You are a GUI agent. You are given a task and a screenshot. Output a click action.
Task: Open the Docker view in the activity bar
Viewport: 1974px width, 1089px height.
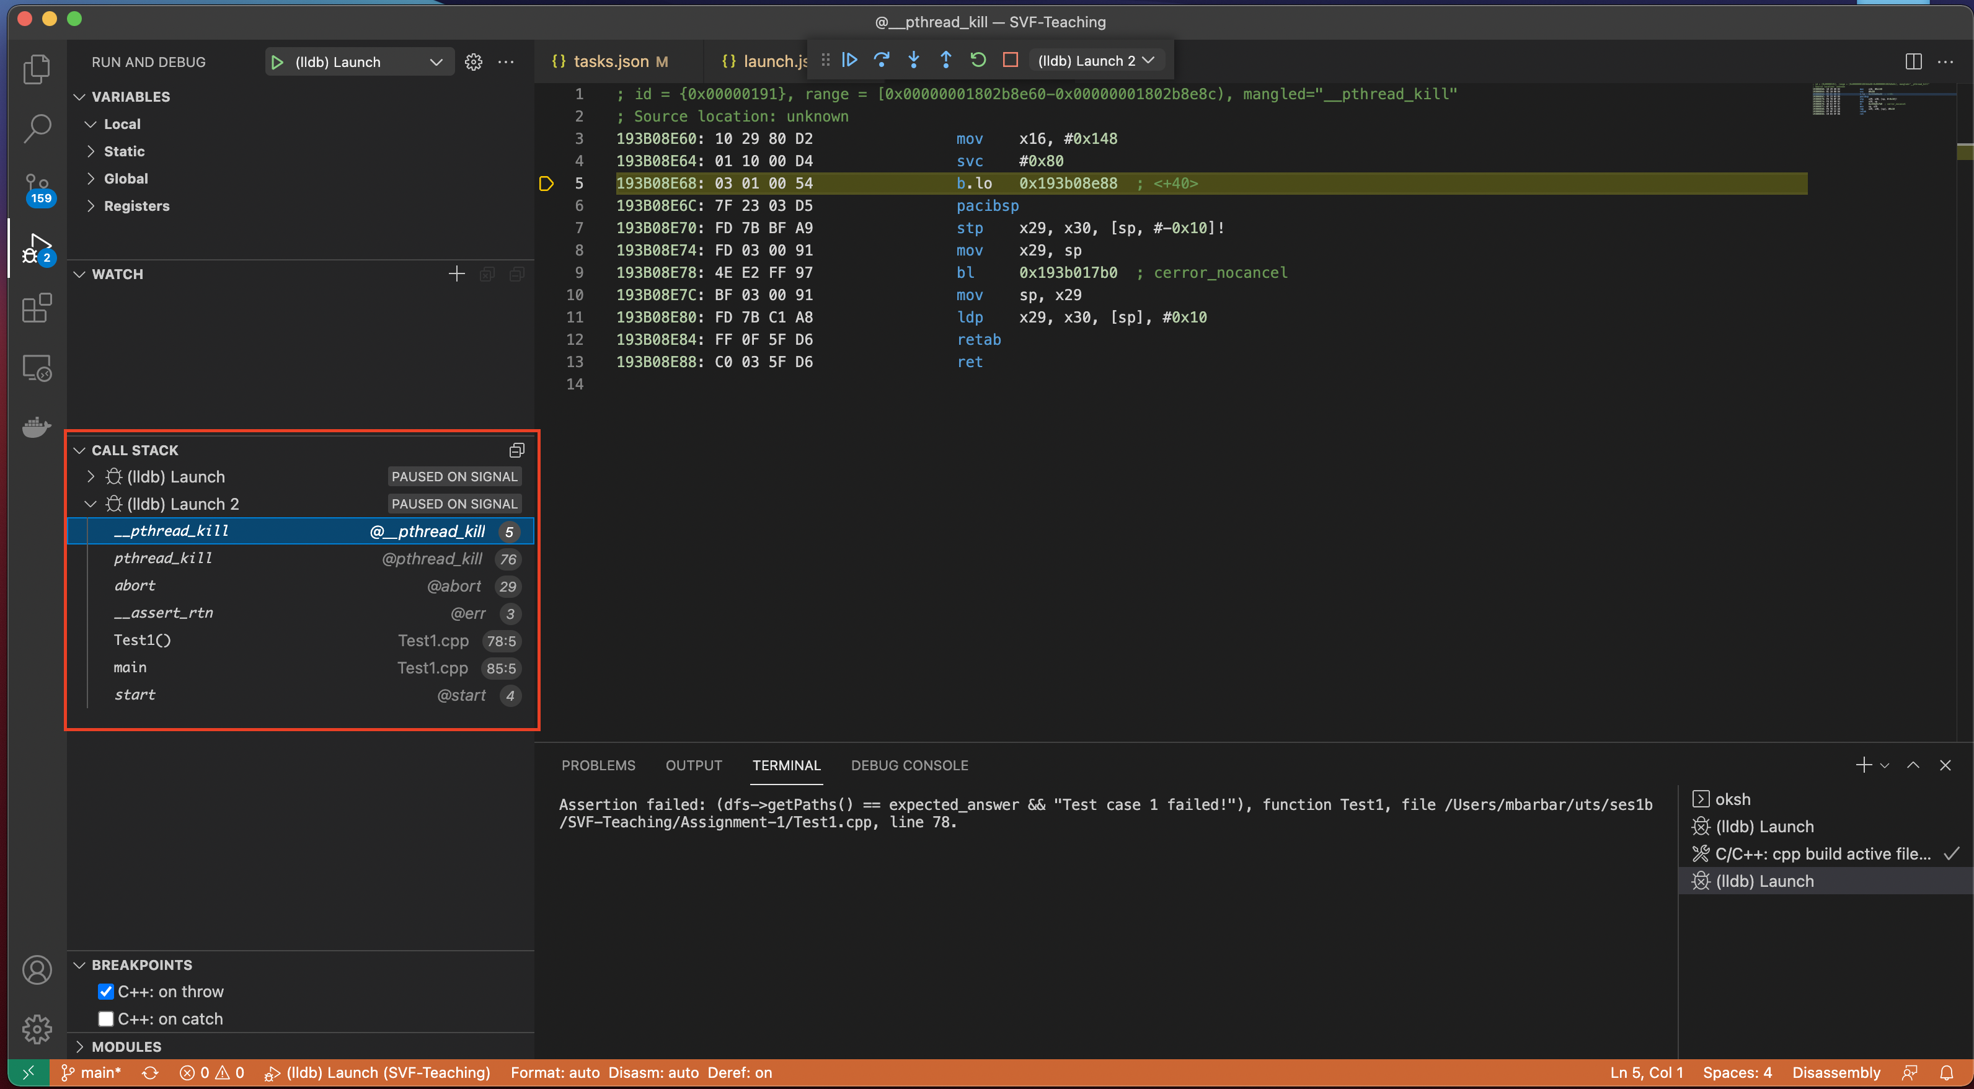pos(36,427)
